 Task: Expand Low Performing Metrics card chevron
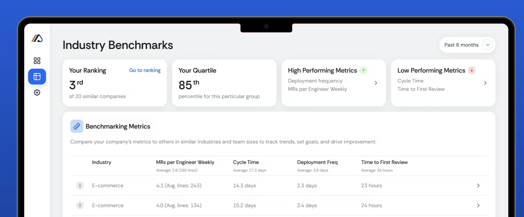click(485, 83)
